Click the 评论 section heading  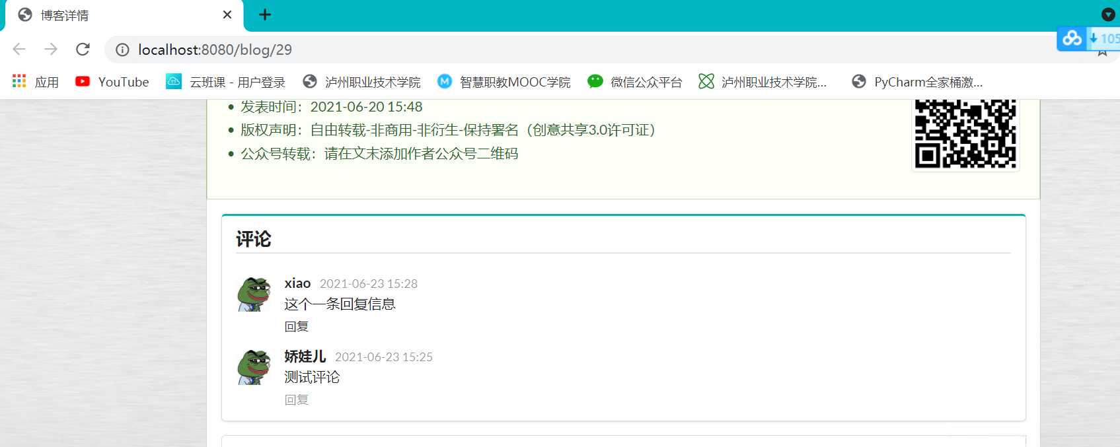tap(254, 239)
